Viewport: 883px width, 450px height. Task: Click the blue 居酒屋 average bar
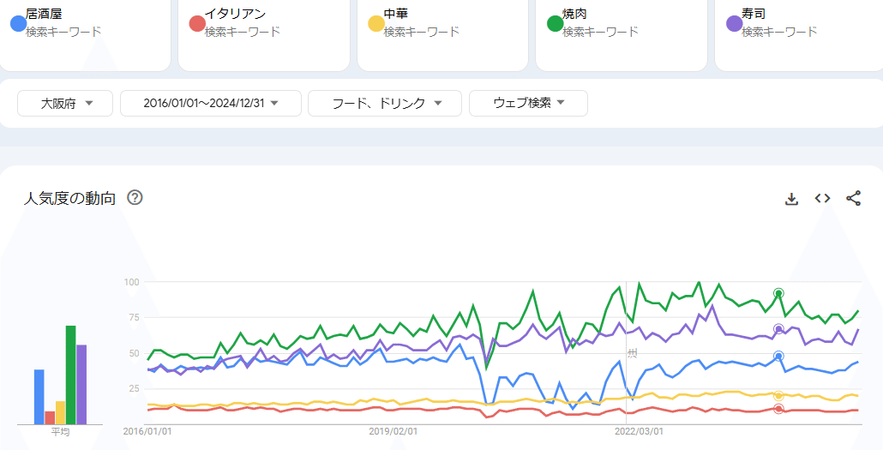39,396
